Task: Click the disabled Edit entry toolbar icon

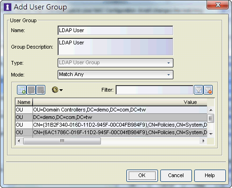Action: point(31,90)
